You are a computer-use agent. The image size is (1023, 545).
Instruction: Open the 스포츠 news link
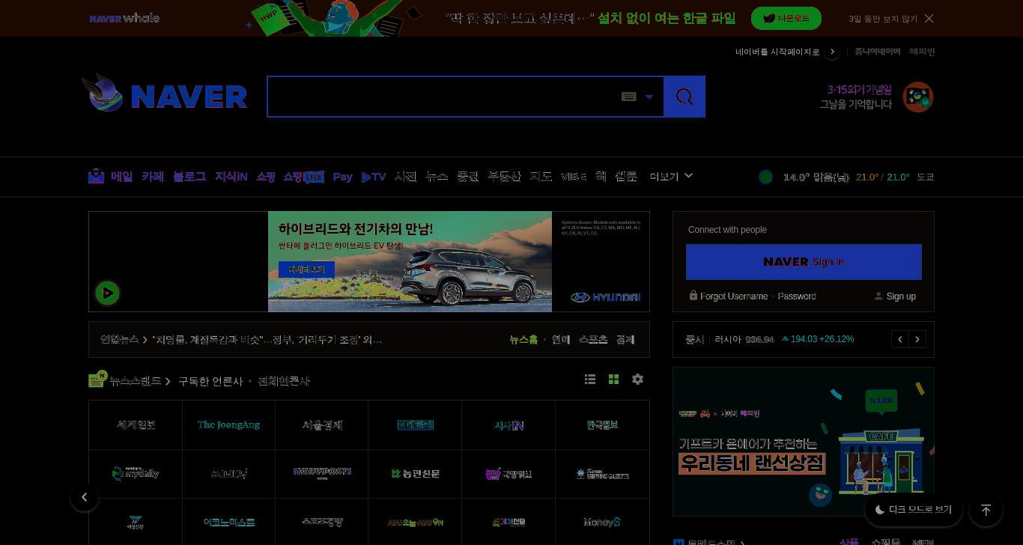pyautogui.click(x=593, y=340)
